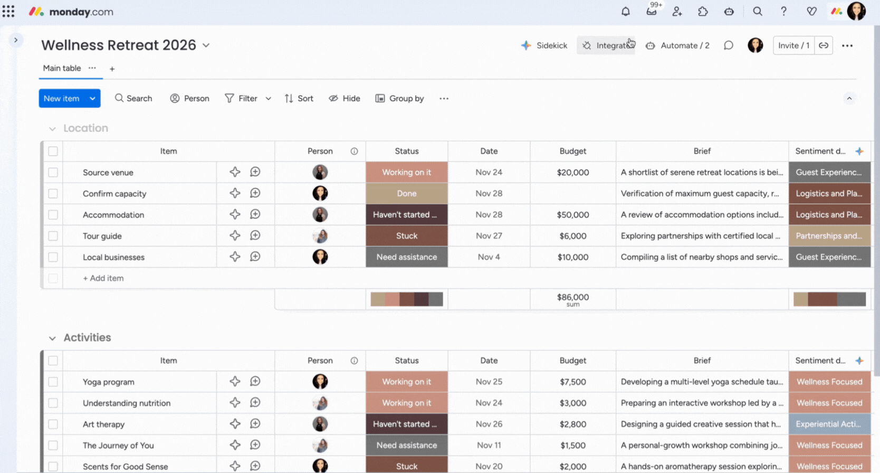The image size is (880, 473).
Task: Switch to the Main table tab
Action: [x=62, y=68]
